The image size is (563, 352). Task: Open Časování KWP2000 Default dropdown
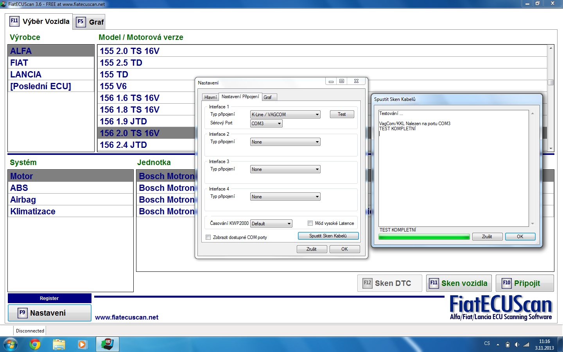pyautogui.click(x=271, y=224)
